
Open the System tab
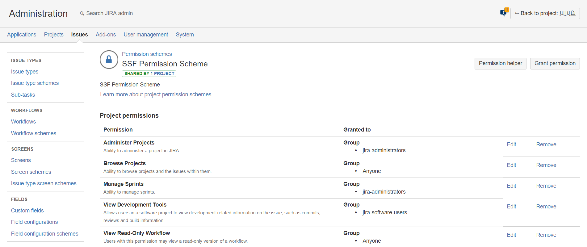185,35
